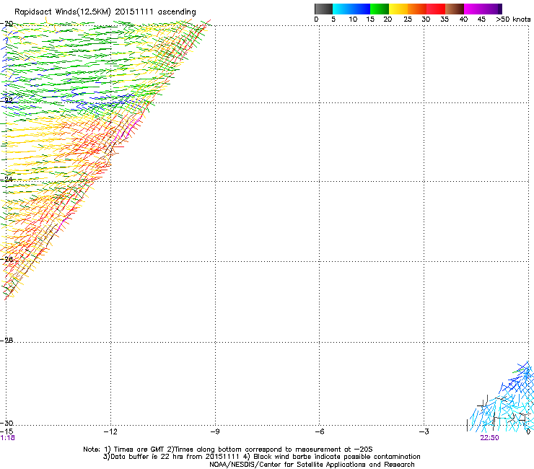The height and width of the screenshot is (469, 534).
Task: Click the longitude label '-15'
Action: pos(6,431)
